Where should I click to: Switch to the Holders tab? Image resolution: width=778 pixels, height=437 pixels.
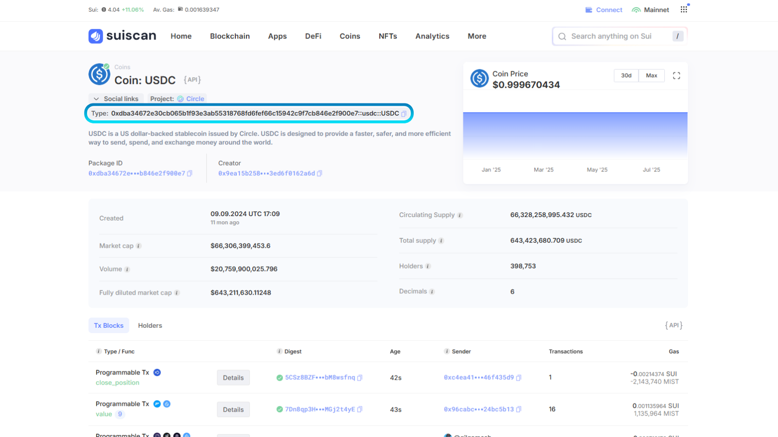[x=150, y=326]
